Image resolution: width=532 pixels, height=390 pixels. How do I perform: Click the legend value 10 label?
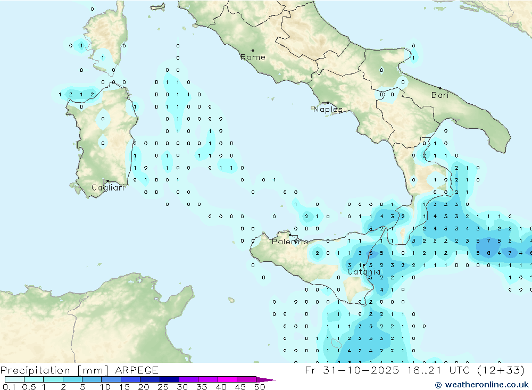point(105,387)
